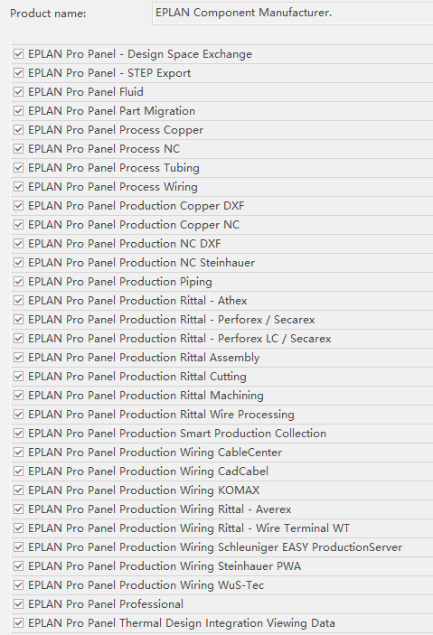
Task: Uncheck EPLAN Pro Panel - Design Space Exchange
Action: coord(19,54)
